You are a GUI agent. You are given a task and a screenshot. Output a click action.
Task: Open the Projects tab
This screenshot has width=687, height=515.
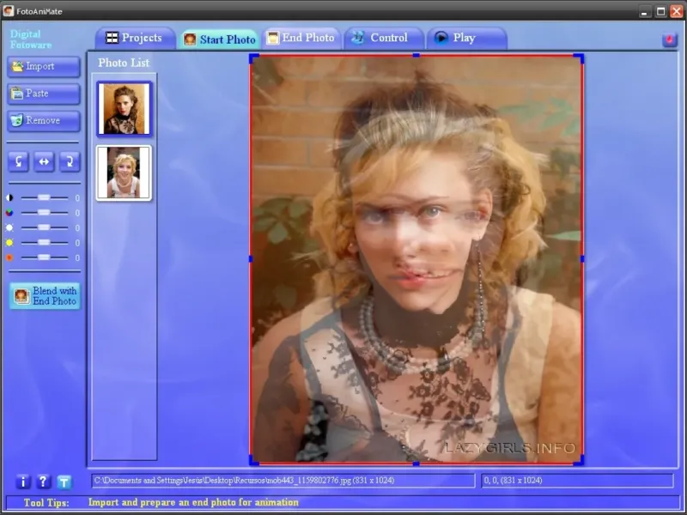pos(135,38)
